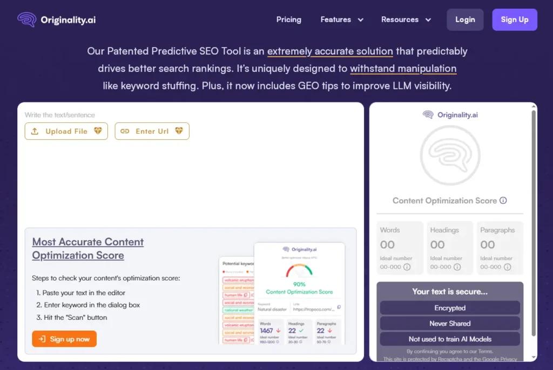Image resolution: width=553 pixels, height=370 pixels.
Task: Follow the 'withstand manipulation' link
Action: coord(403,69)
